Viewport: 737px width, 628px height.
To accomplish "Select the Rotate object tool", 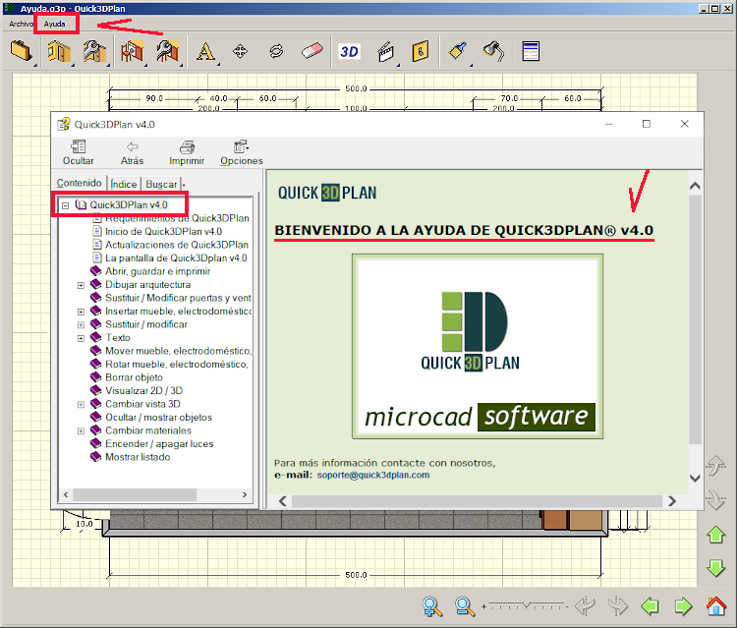I will (x=276, y=51).
